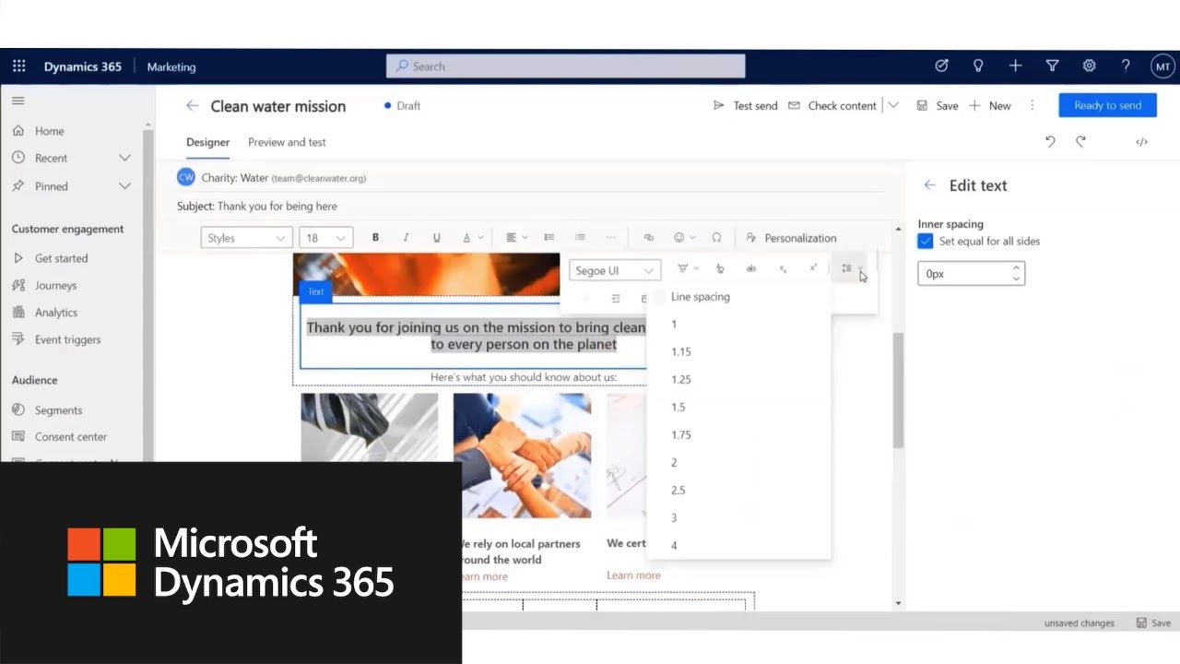
Task: Click the increase indent icon
Action: point(616,299)
